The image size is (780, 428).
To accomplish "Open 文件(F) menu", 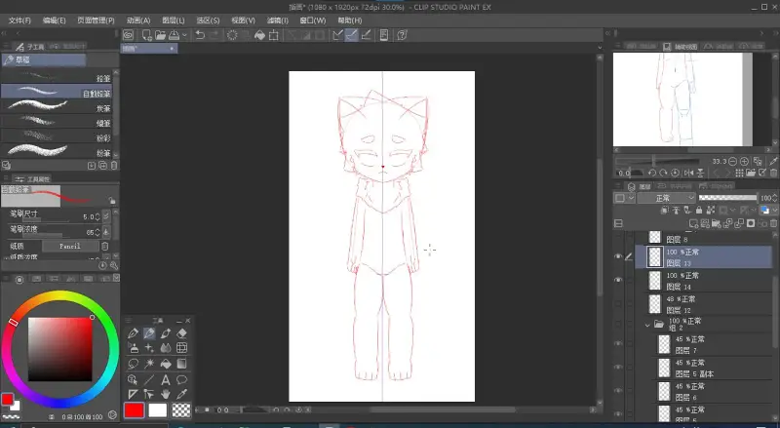I will (x=19, y=20).
